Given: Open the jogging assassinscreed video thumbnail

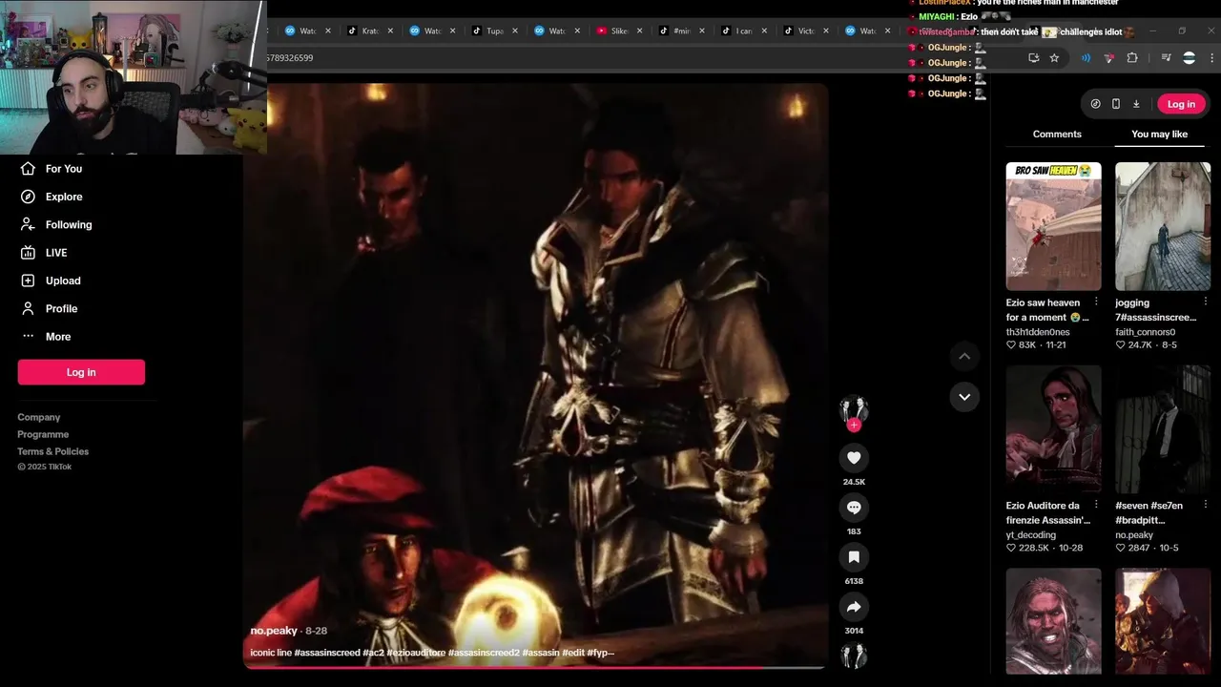Looking at the screenshot, I should 1163,226.
